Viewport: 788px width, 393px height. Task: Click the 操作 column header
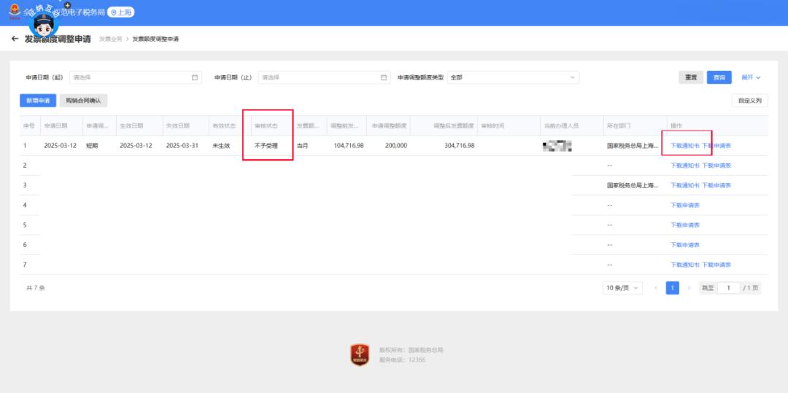676,125
